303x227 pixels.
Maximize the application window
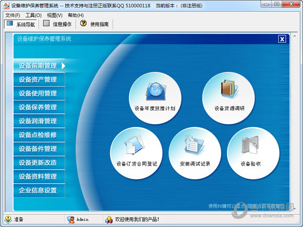pos(277,4)
